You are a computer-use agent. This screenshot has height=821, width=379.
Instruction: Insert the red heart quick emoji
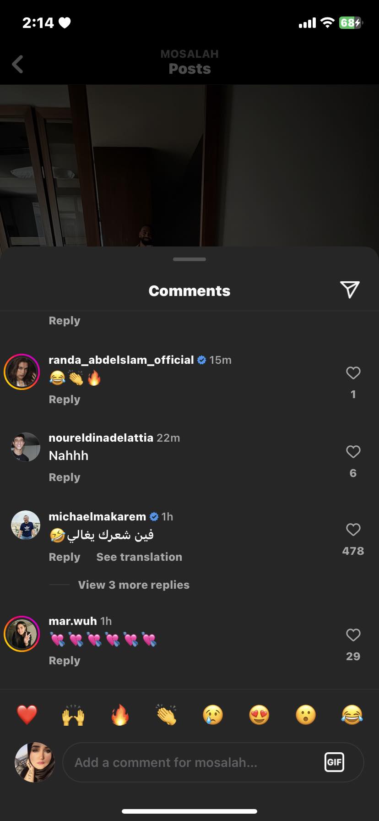point(27,715)
